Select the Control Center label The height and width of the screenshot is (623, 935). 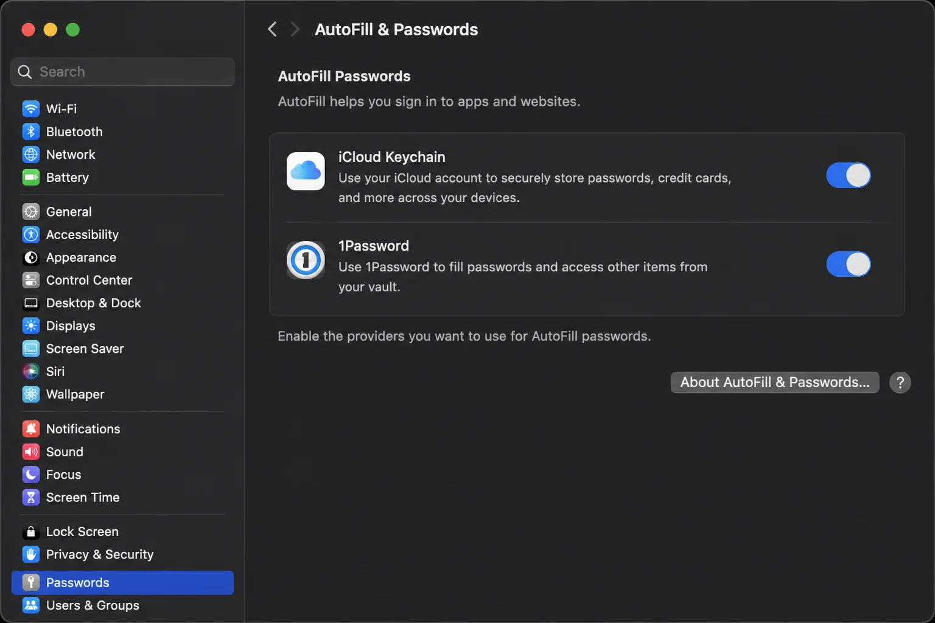[89, 280]
